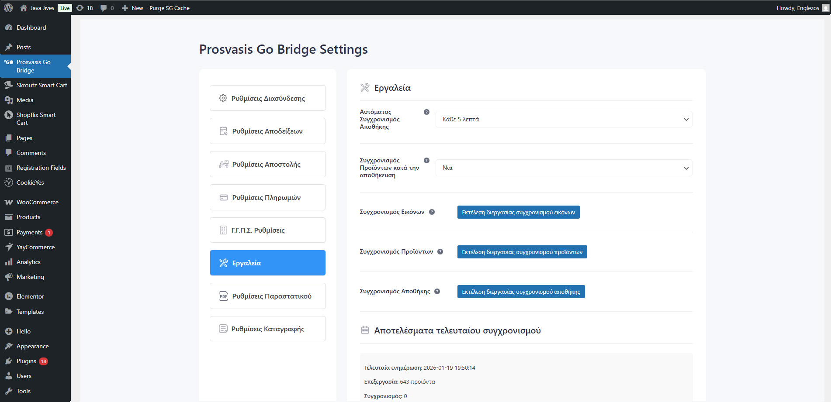
Task: Click help icon next to Συγχρονισμός Εικόνων
Action: [432, 212]
